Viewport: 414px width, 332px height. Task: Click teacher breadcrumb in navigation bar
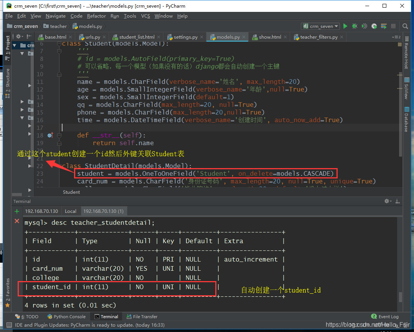point(55,26)
